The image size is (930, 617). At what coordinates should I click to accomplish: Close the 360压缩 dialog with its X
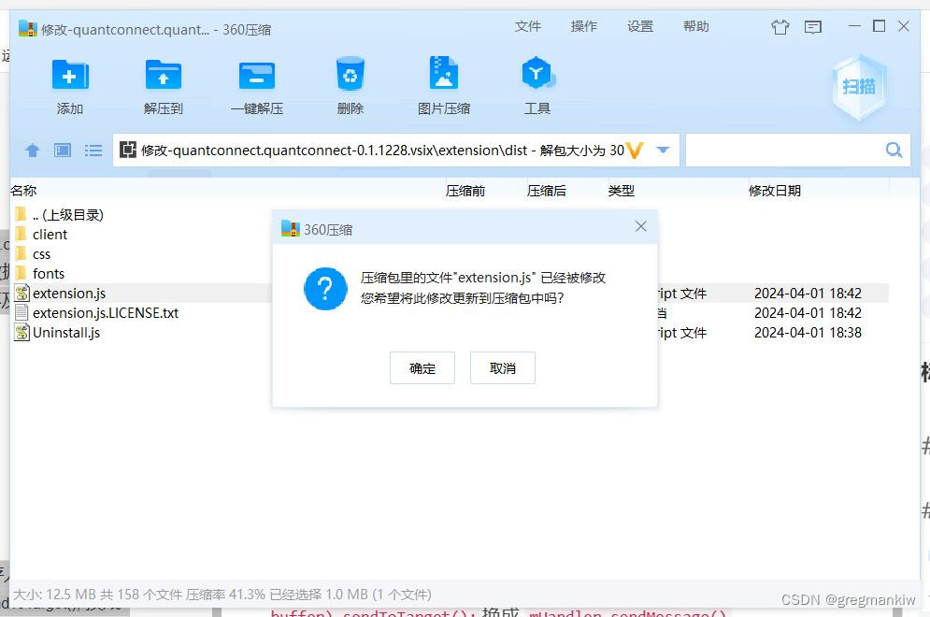(x=640, y=226)
